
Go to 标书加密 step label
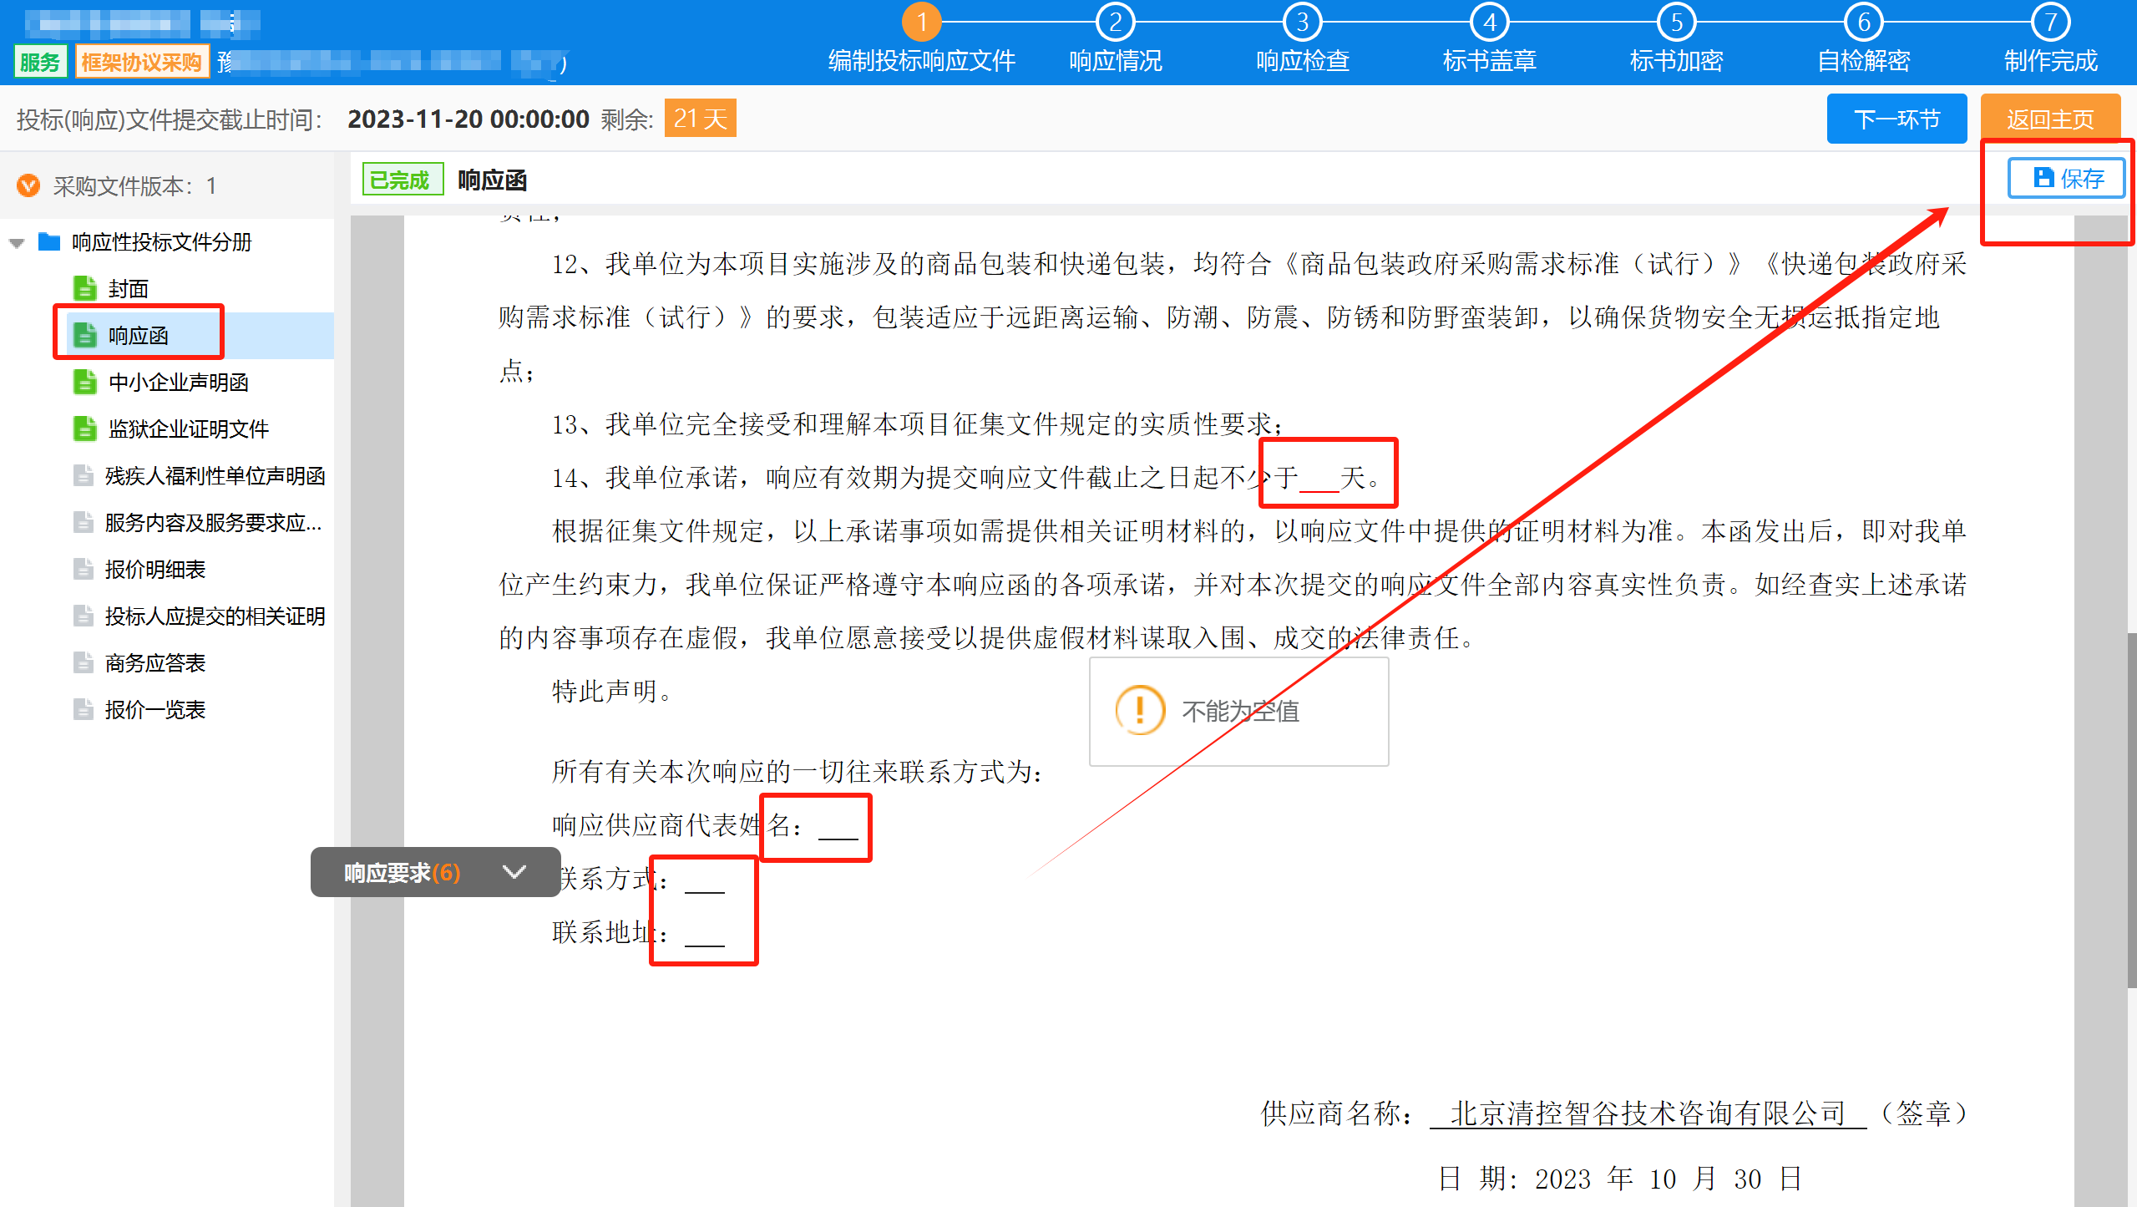(x=1677, y=61)
